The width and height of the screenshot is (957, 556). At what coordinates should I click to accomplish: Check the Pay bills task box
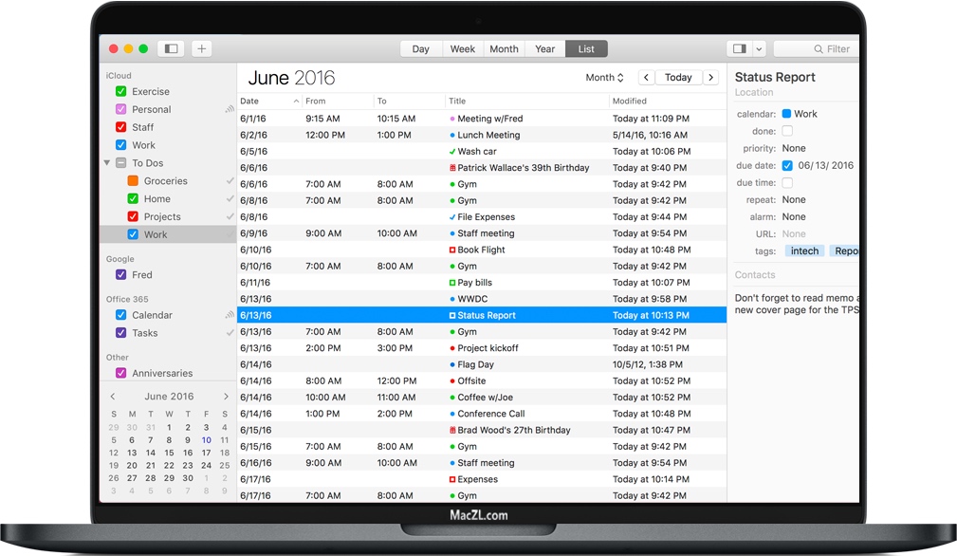click(452, 283)
